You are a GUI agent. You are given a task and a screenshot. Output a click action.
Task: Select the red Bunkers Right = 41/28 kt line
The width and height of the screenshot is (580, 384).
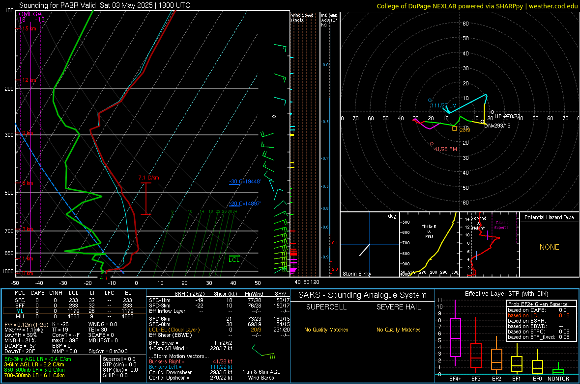click(x=190, y=361)
